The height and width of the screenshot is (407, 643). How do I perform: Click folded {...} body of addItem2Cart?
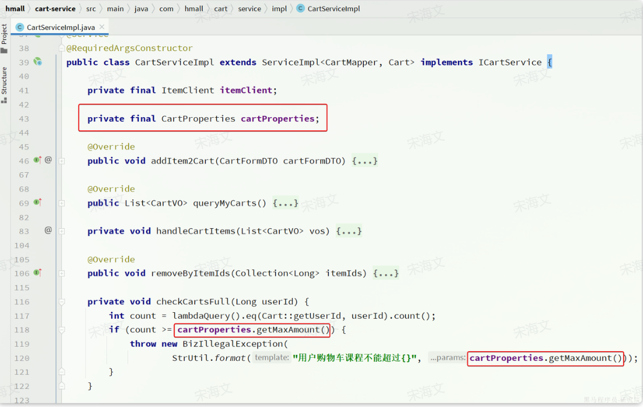(364, 161)
